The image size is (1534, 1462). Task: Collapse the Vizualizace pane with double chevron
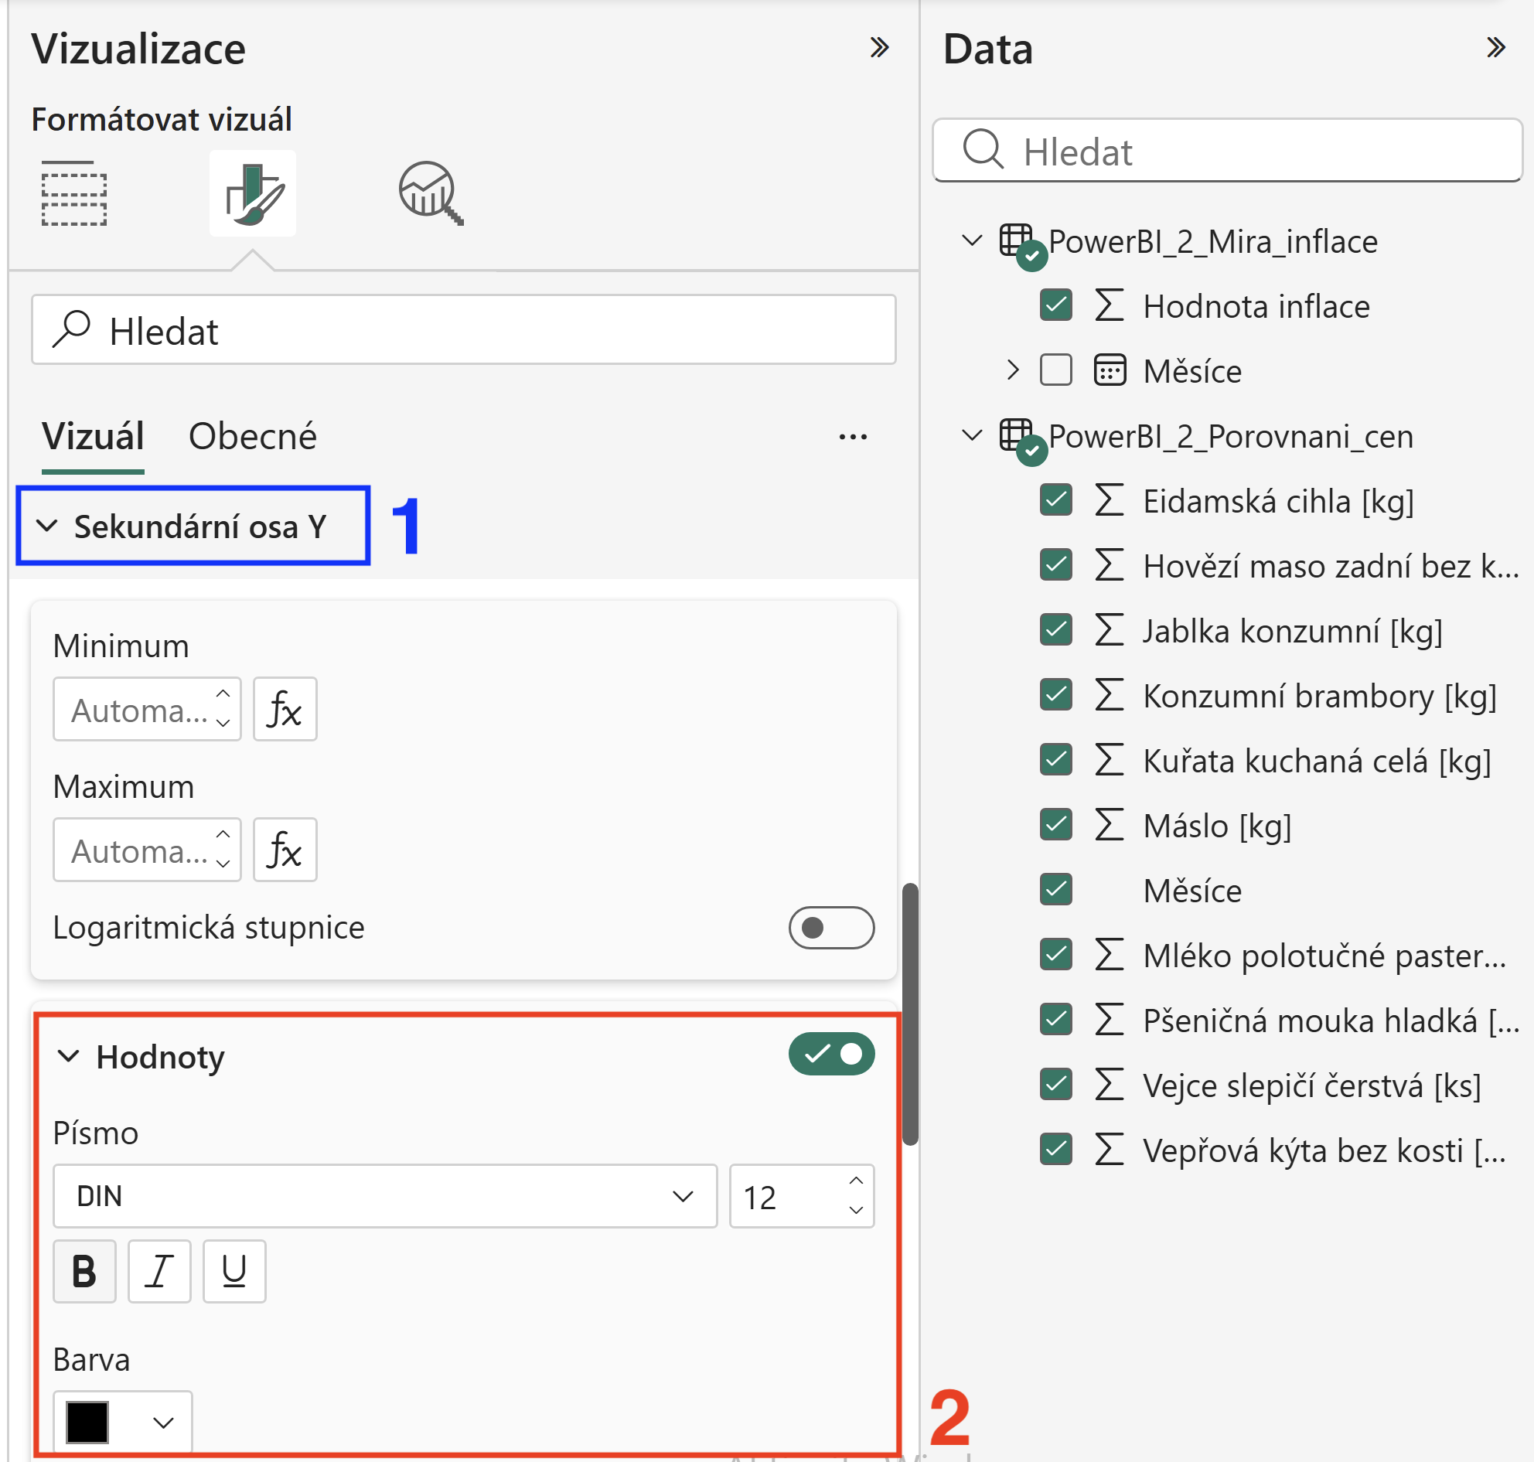(879, 47)
